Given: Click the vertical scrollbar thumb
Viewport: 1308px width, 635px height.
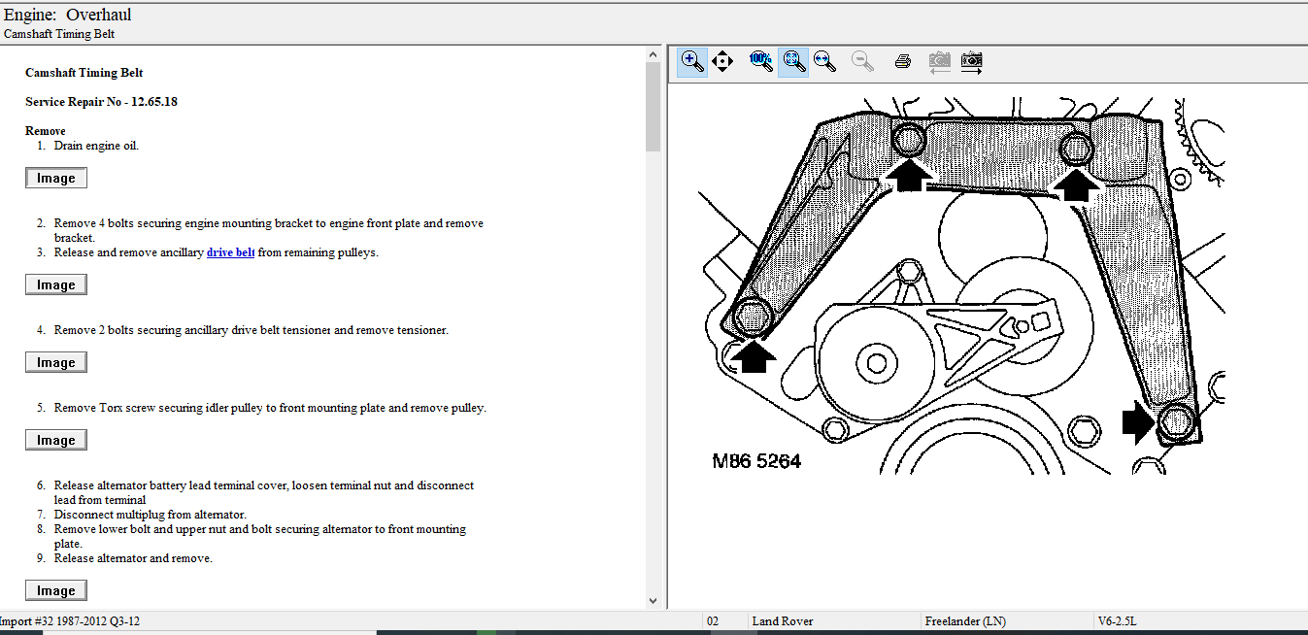Looking at the screenshot, I should click(653, 107).
